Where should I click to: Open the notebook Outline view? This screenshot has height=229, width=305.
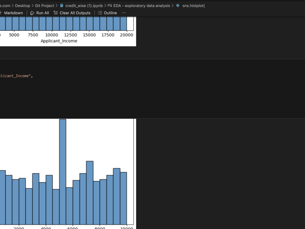click(x=107, y=13)
